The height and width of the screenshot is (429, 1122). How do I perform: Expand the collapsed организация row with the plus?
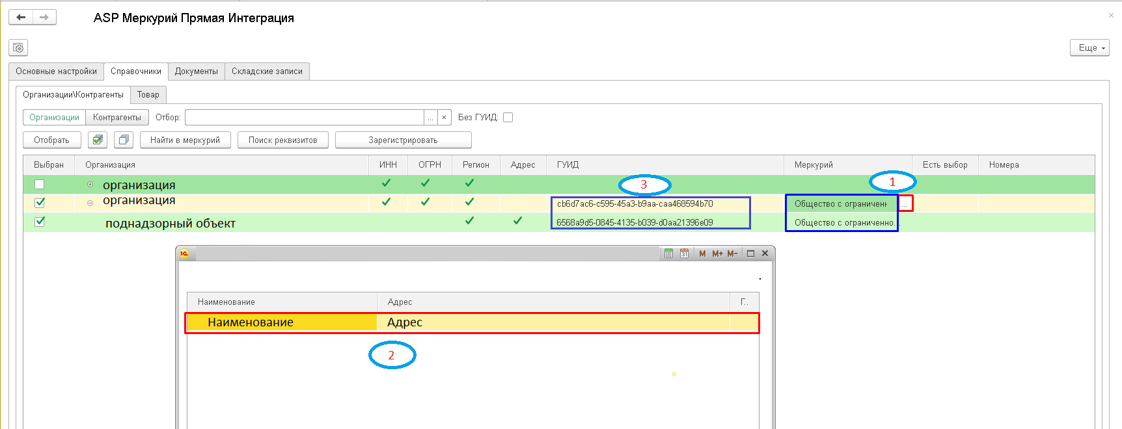coord(90,185)
